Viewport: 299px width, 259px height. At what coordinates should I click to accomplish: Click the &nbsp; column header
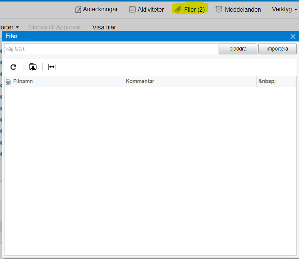point(276,81)
